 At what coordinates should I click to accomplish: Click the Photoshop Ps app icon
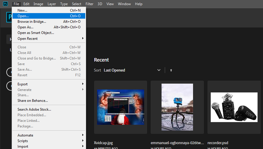[x=5, y=4]
